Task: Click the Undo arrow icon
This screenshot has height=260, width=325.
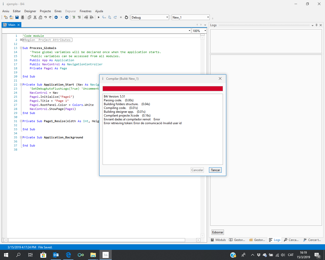Action: point(45,17)
